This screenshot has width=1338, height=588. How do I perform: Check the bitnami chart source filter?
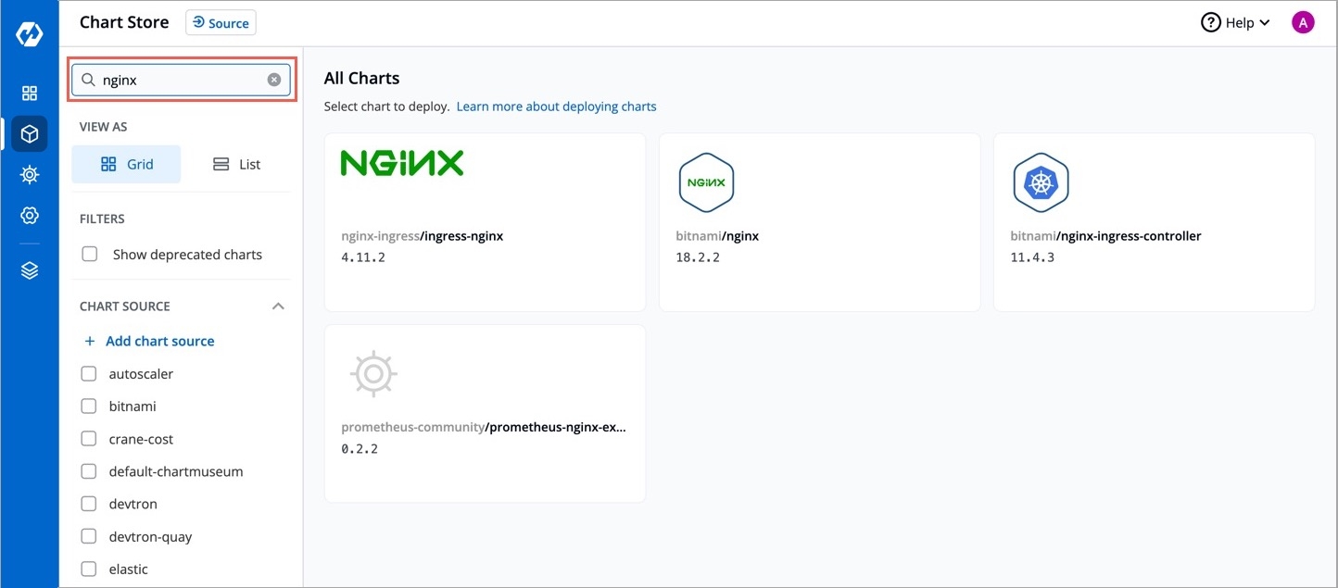[x=89, y=406]
